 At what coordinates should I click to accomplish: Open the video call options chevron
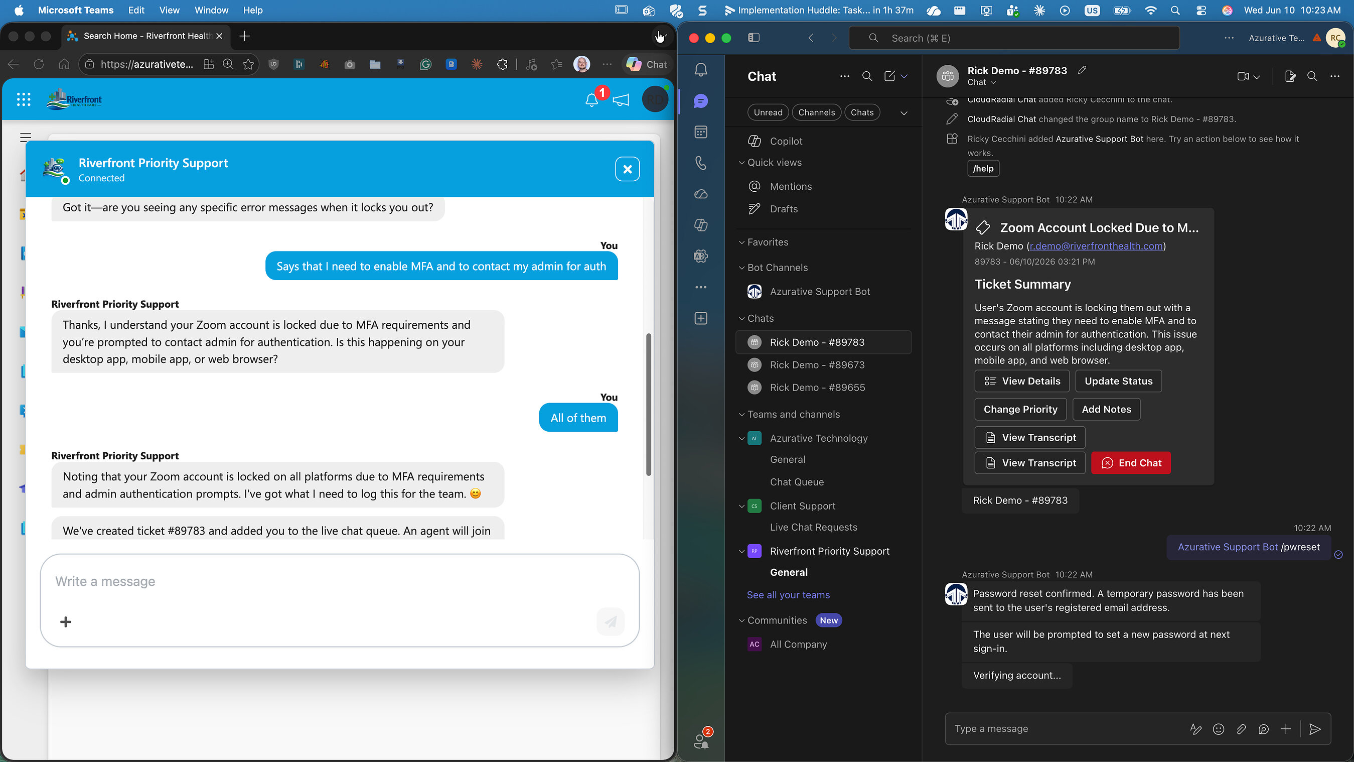point(1257,77)
